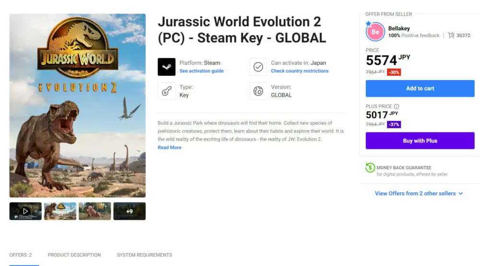
Task: Click the key type icon
Action: [167, 91]
